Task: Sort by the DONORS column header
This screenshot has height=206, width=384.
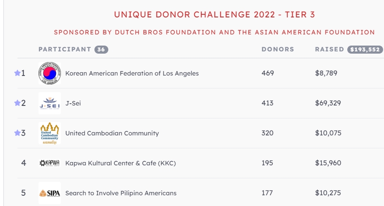Action: (x=278, y=49)
